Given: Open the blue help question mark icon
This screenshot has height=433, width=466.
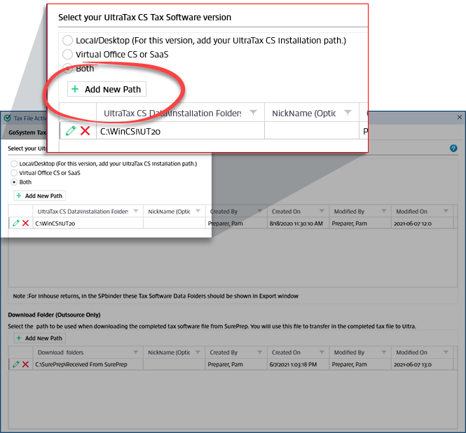Looking at the screenshot, I should 453,149.
